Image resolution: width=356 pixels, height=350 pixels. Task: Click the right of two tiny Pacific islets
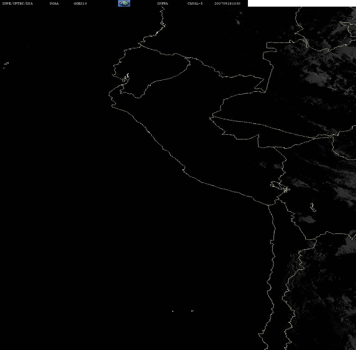[192, 311]
